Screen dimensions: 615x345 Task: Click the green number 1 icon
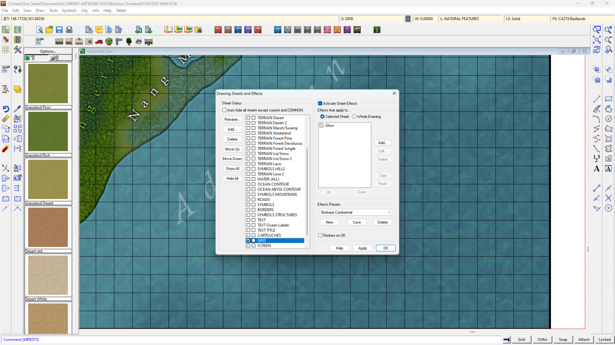[x=377, y=29]
